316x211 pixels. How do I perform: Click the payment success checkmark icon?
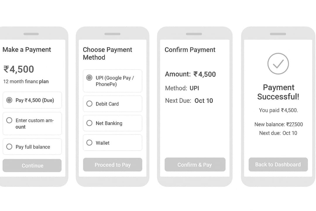[278, 64]
